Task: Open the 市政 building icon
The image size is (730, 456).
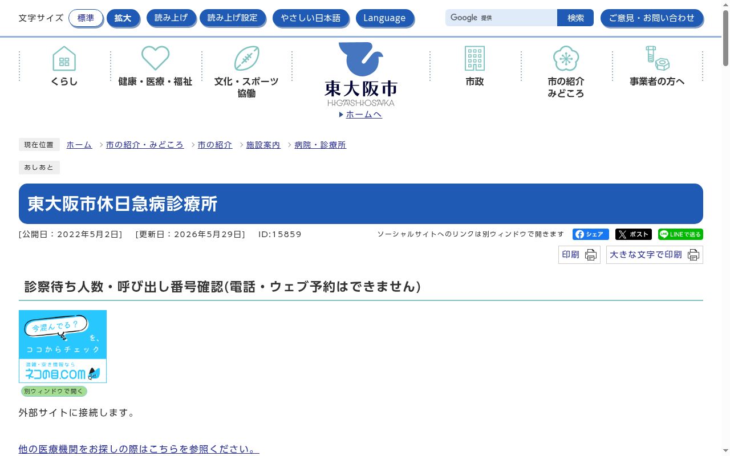Action: coord(474,58)
